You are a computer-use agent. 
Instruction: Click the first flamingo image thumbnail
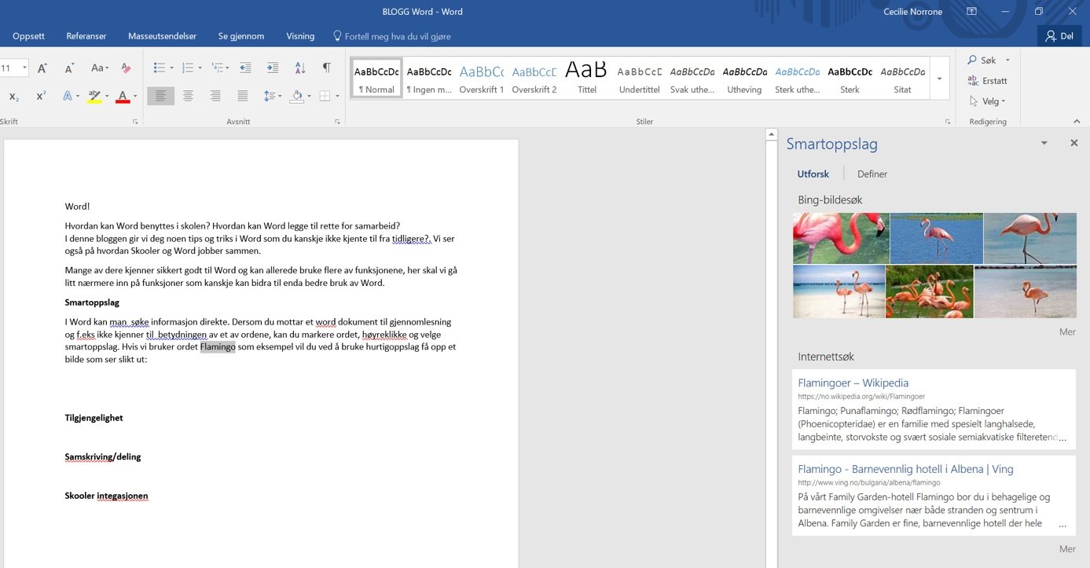[840, 238]
